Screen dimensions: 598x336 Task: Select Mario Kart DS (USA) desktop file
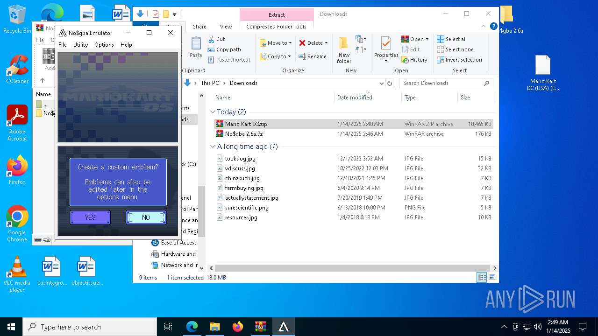pyautogui.click(x=543, y=73)
